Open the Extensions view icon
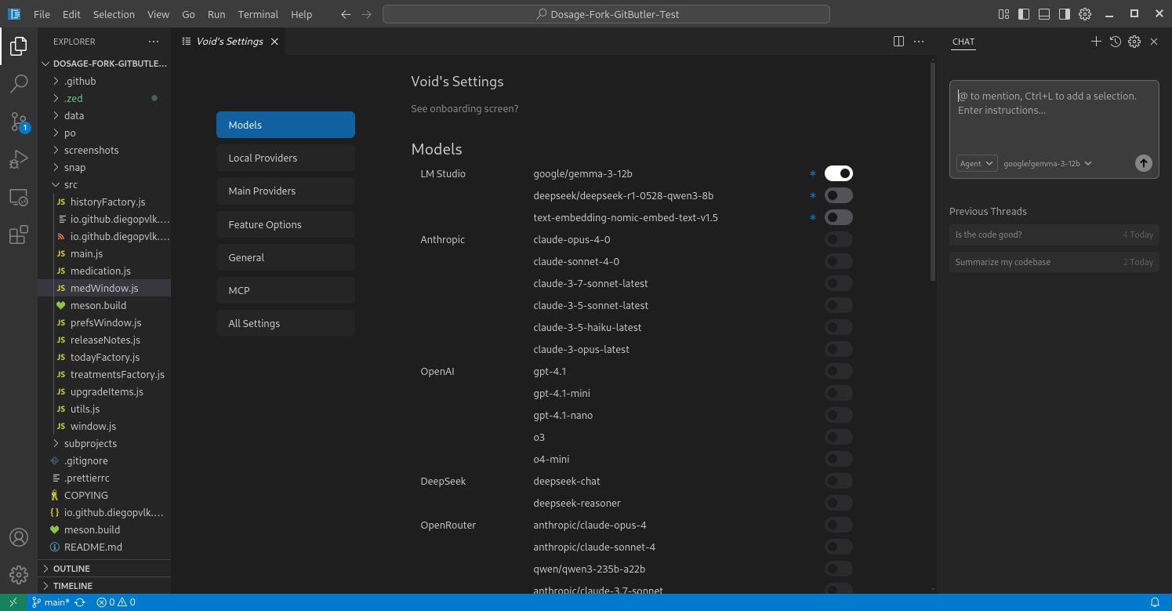 (19, 235)
